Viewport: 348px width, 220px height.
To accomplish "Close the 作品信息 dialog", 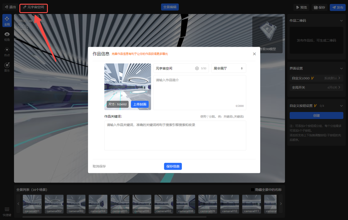I will tap(254, 54).
